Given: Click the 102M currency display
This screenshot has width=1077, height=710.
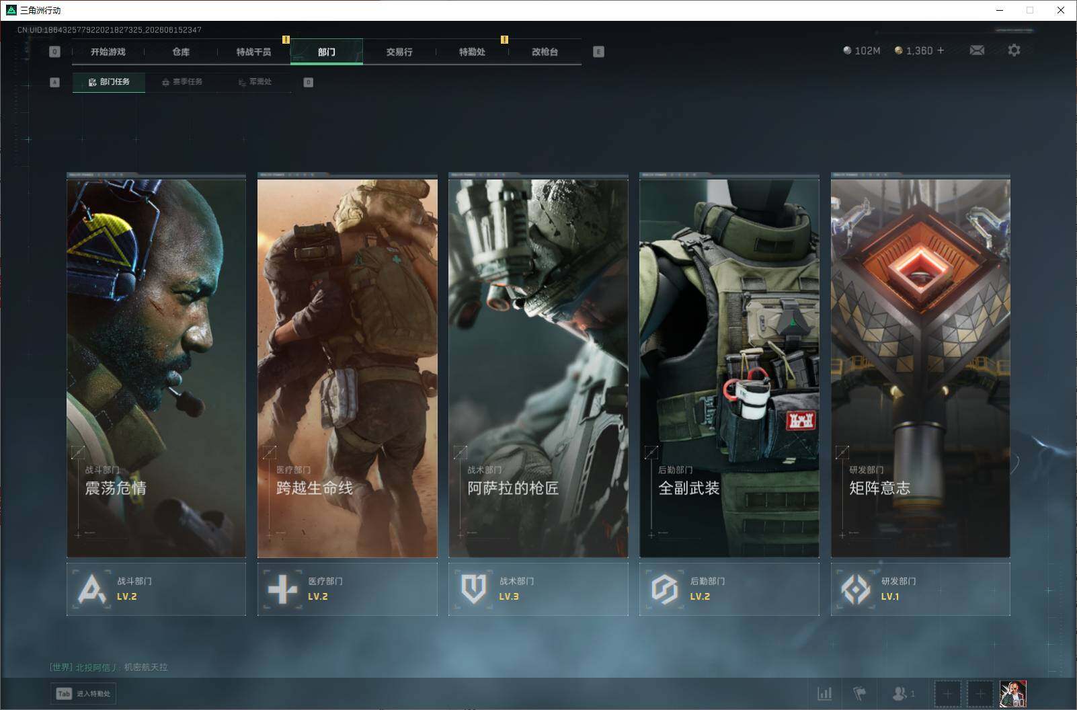Looking at the screenshot, I should 862,50.
